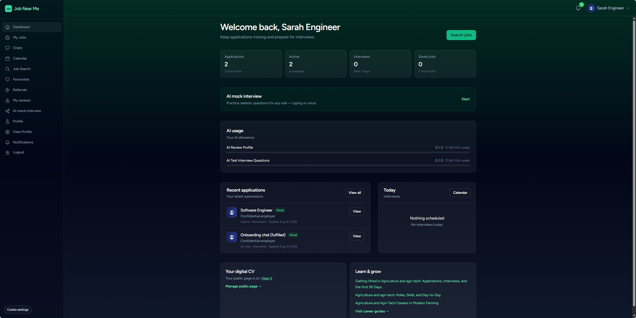Click the Nothing scheduled message

tap(427, 218)
